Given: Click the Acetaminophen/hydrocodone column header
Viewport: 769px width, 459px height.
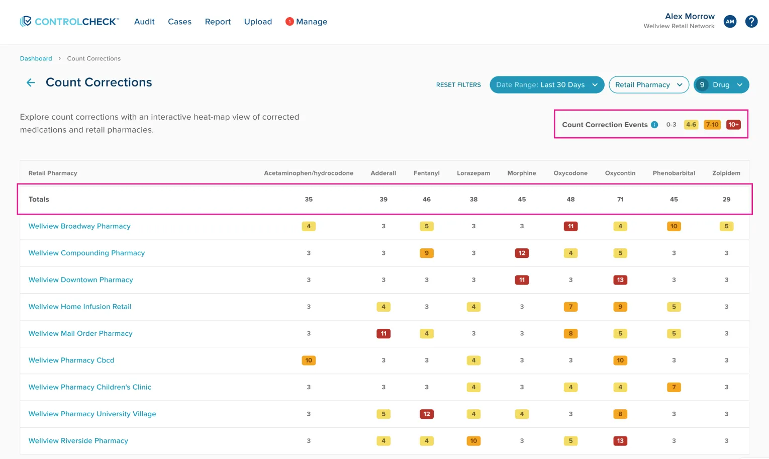Looking at the screenshot, I should point(309,173).
